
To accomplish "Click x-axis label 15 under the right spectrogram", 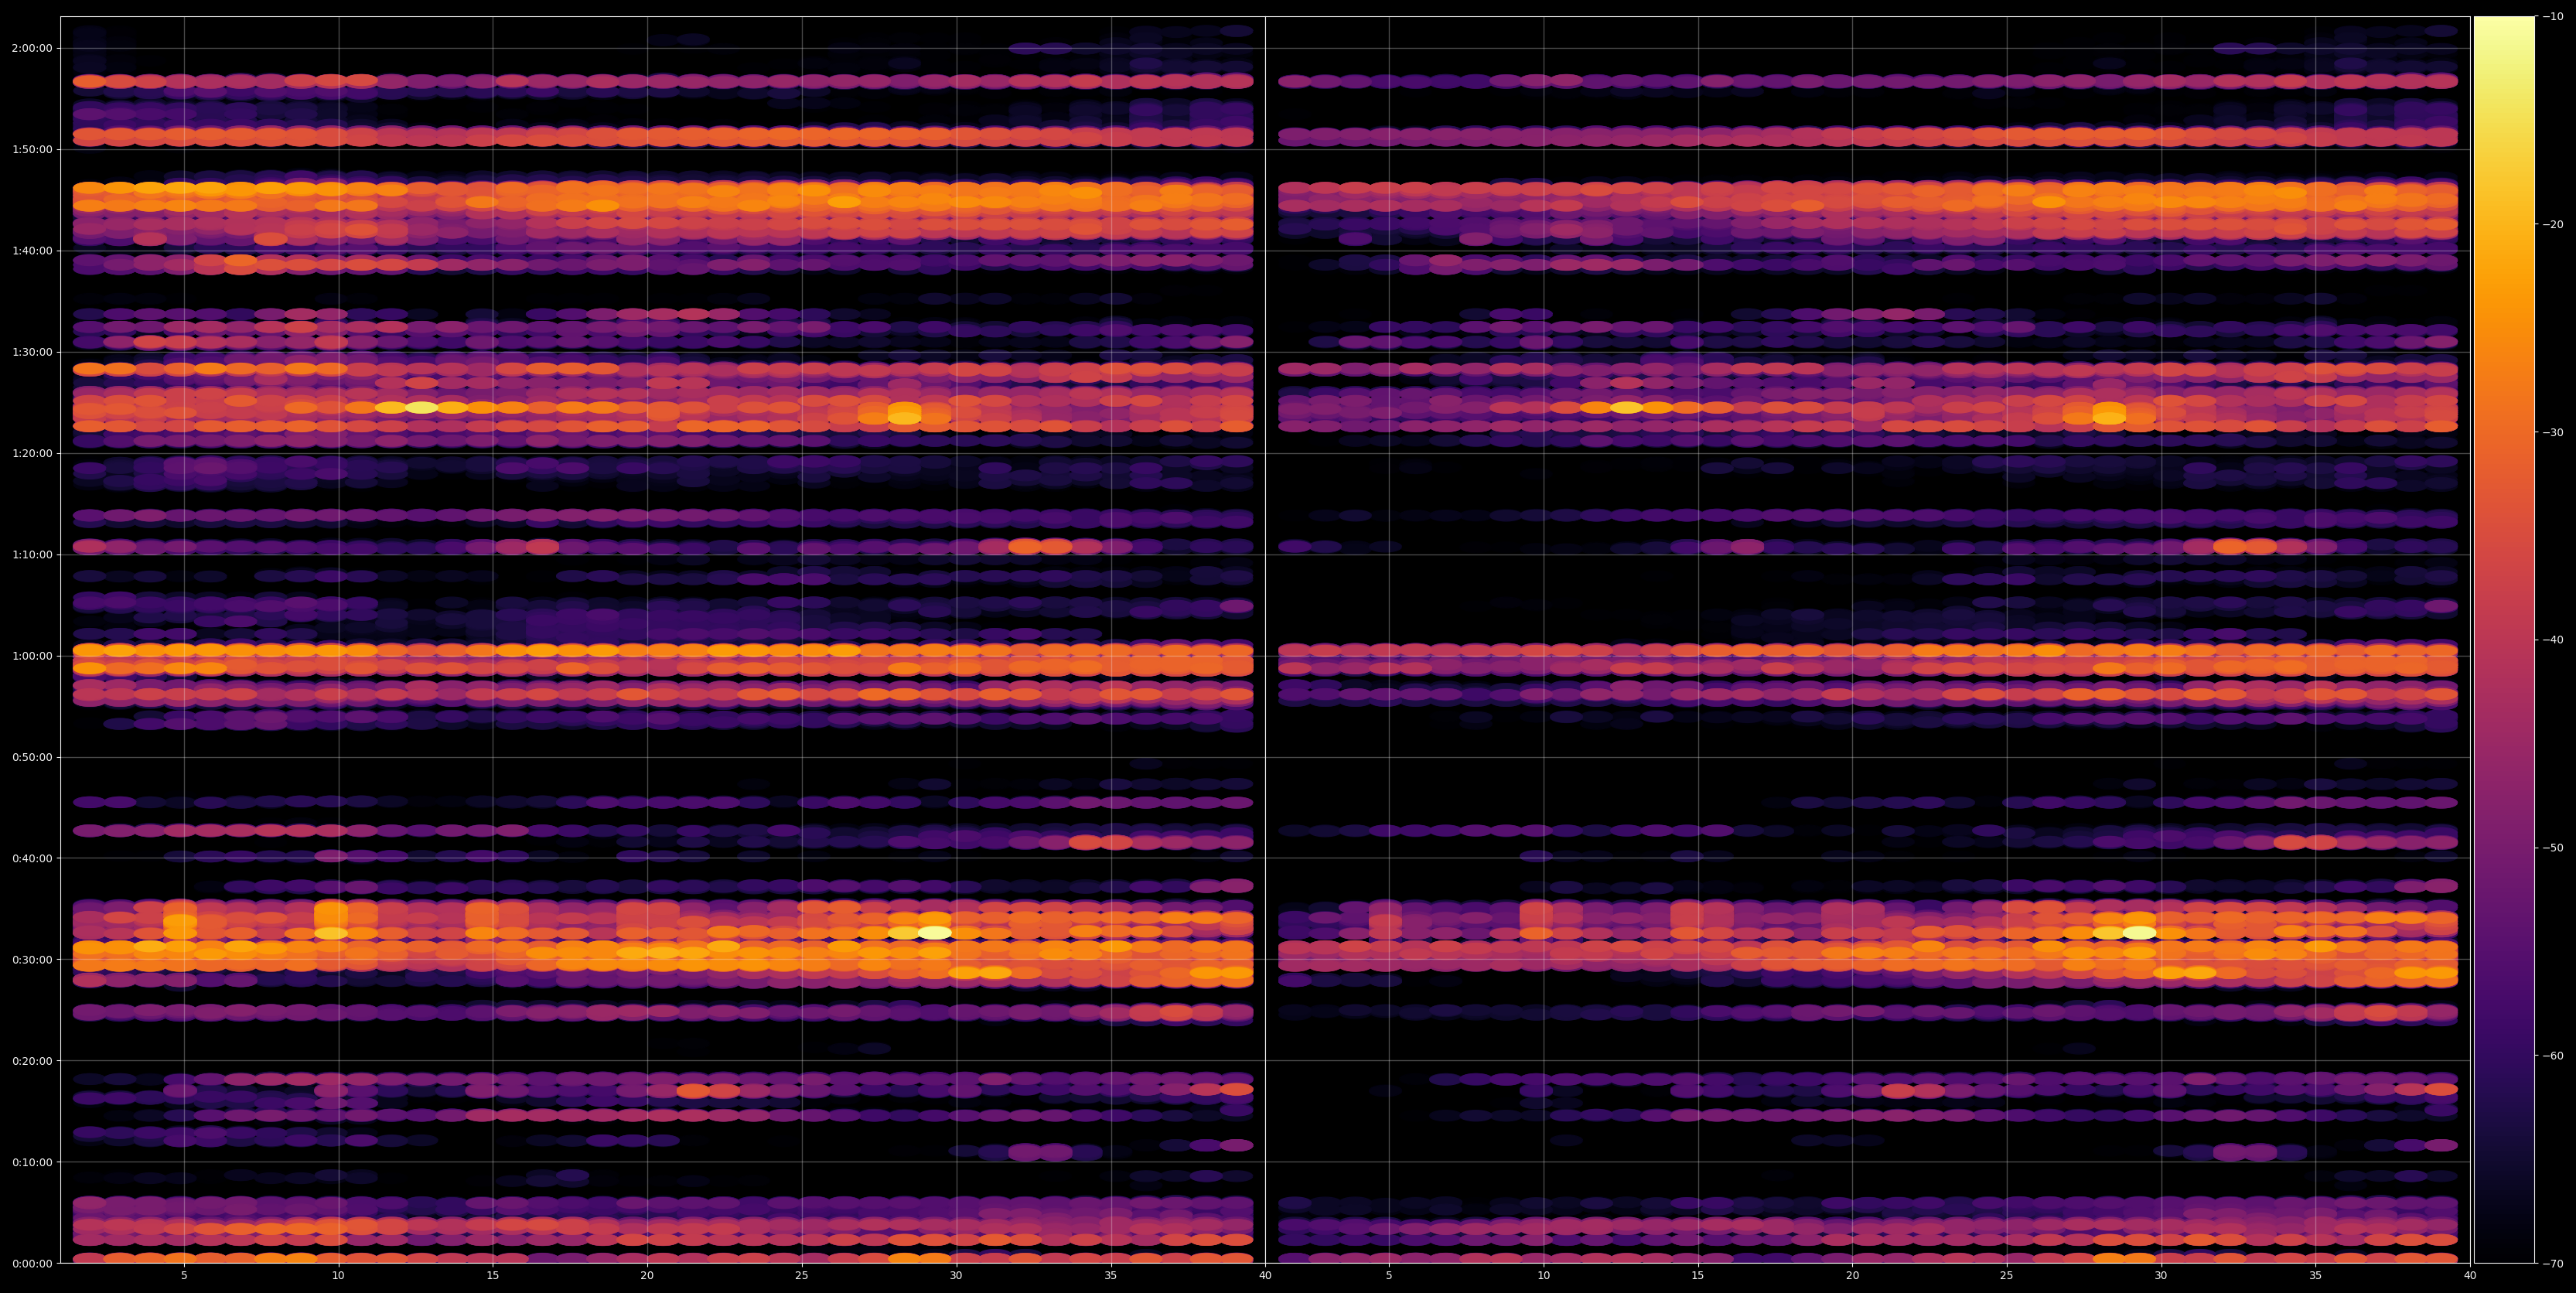I will tap(1698, 1276).
